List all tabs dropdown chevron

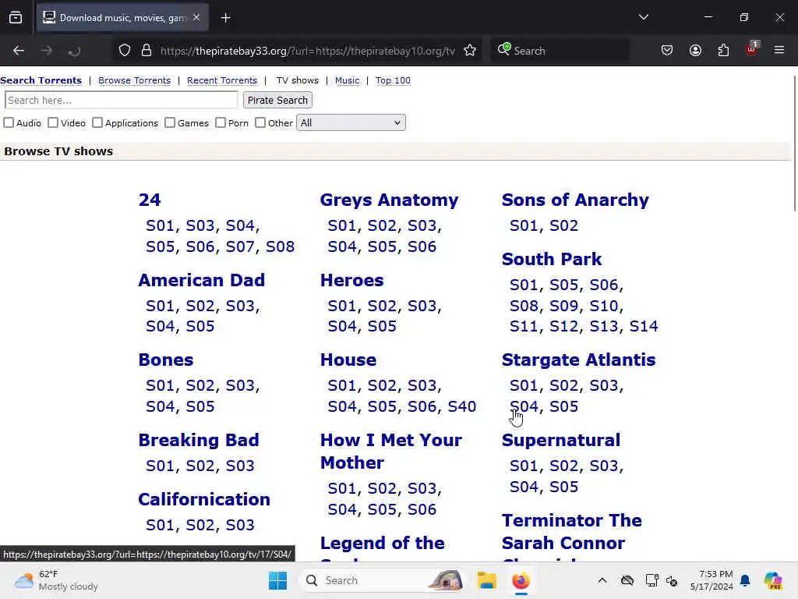643,17
